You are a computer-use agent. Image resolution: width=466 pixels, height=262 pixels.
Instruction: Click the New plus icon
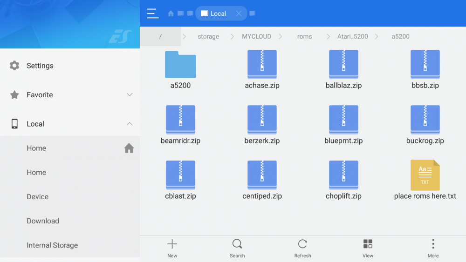(x=172, y=248)
